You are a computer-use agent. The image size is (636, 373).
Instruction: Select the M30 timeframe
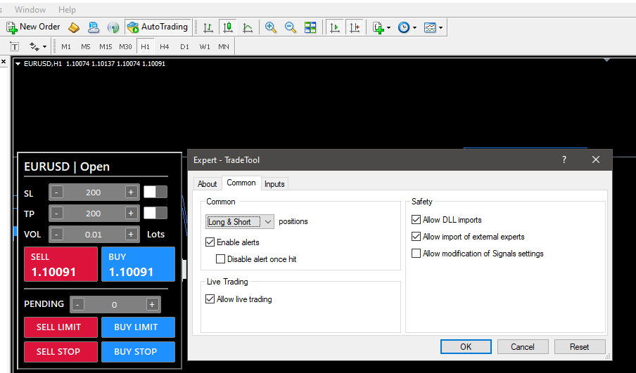pos(125,46)
